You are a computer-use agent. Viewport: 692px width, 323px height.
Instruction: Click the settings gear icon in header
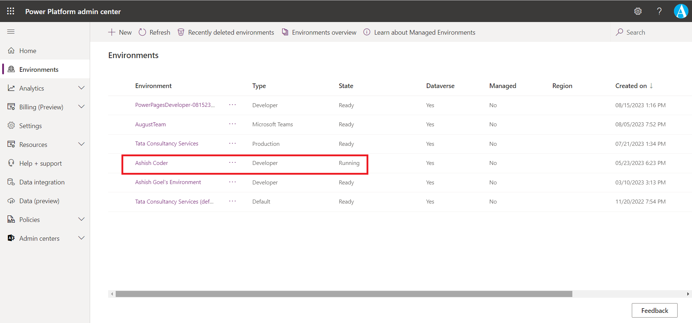pyautogui.click(x=638, y=11)
